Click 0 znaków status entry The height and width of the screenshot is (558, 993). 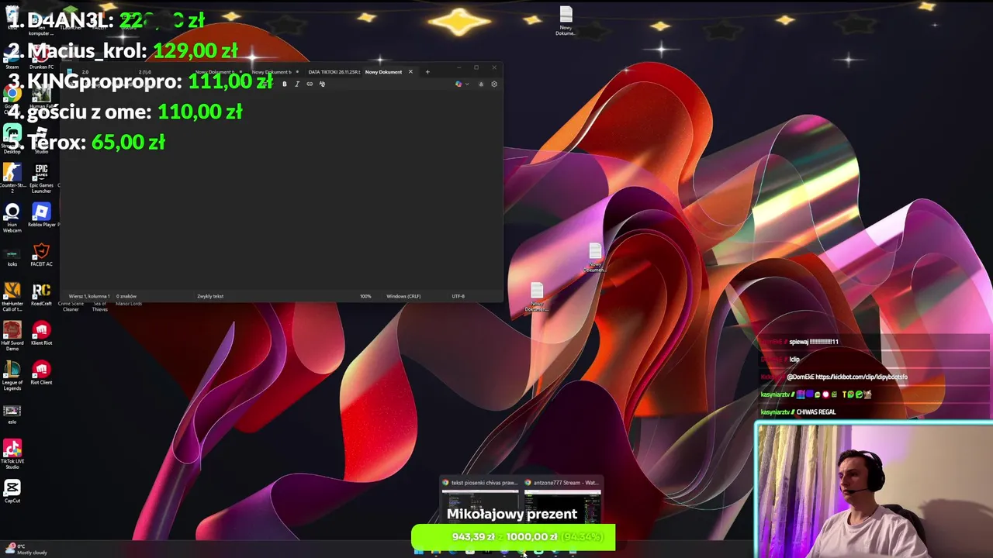pyautogui.click(x=126, y=296)
